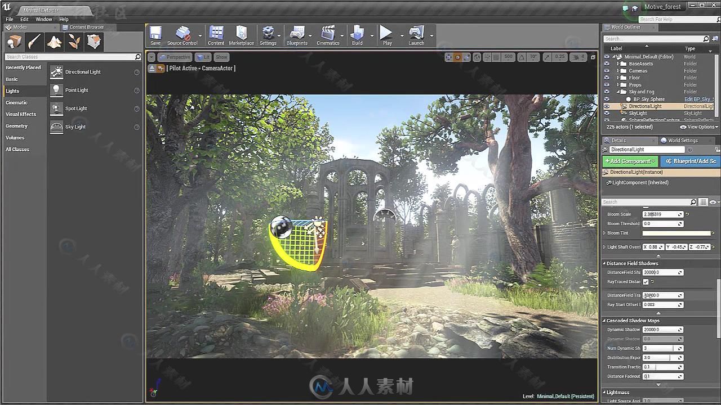The image size is (721, 405).
Task: Expand the BaseAssets folder
Action: click(618, 64)
